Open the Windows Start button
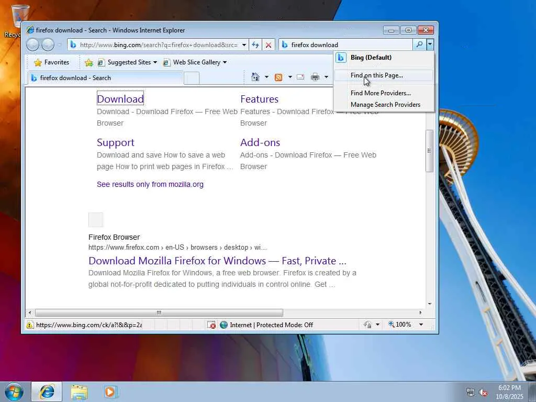Screen dimensions: 536x402 click(x=14, y=392)
